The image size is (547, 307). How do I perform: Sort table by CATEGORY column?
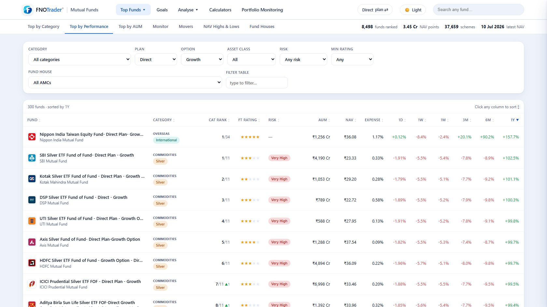164,120
